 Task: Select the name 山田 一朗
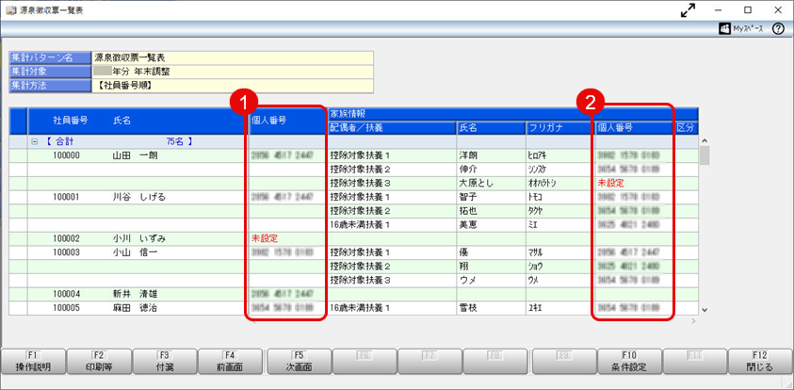click(x=135, y=155)
